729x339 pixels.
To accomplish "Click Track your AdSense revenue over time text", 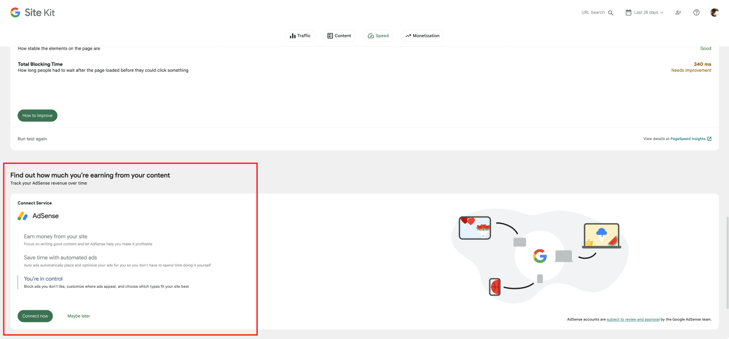I will click(49, 183).
